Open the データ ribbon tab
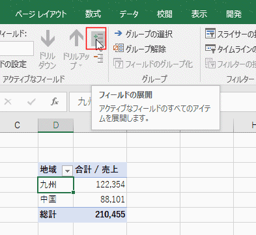The image size is (256, 235). pos(129,14)
